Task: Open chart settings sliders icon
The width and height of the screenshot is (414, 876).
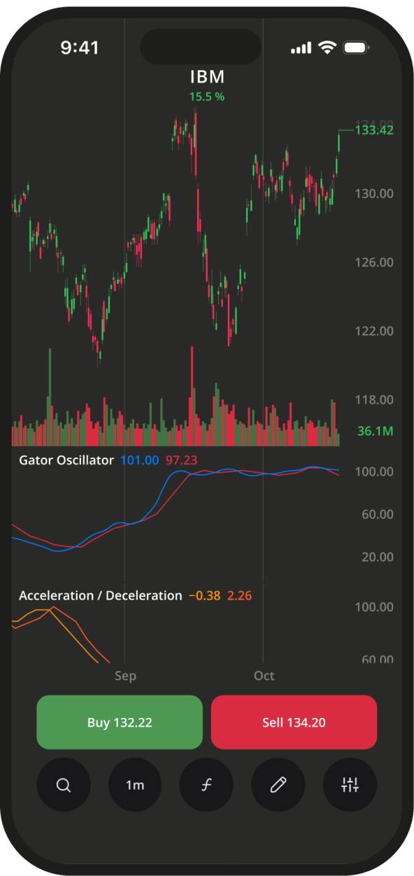Action: pos(350,785)
